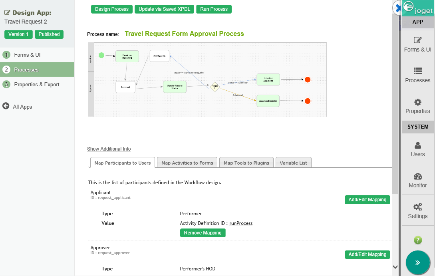Click the Run Process button
Viewport: 435px width, 276px height.
(214, 9)
